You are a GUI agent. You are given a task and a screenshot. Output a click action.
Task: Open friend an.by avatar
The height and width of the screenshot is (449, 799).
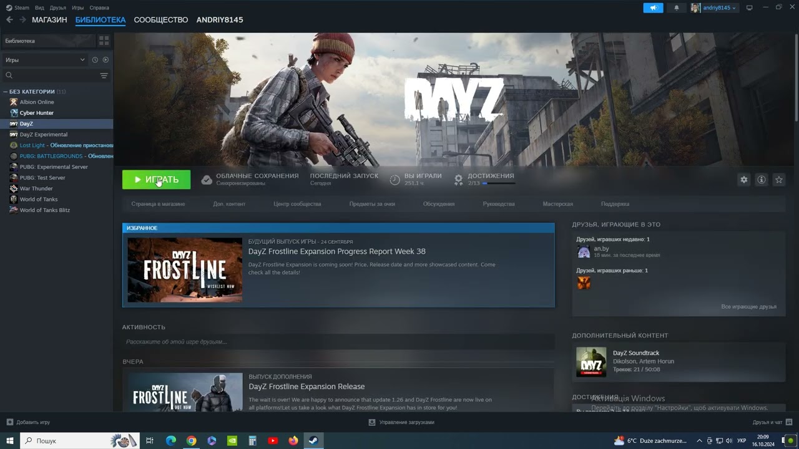(x=584, y=251)
